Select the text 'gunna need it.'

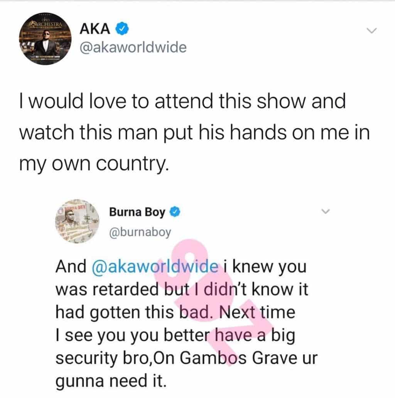(x=111, y=381)
